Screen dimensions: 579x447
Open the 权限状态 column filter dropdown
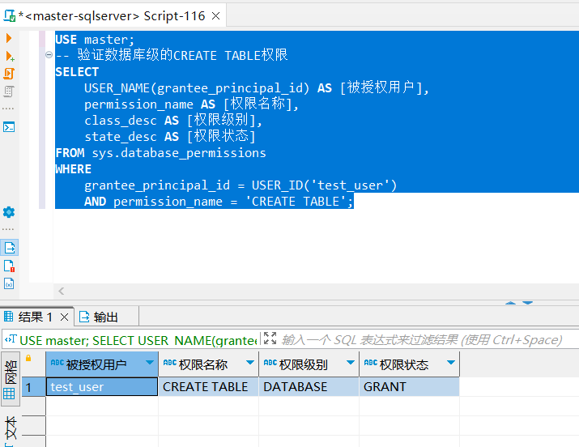pos(451,363)
